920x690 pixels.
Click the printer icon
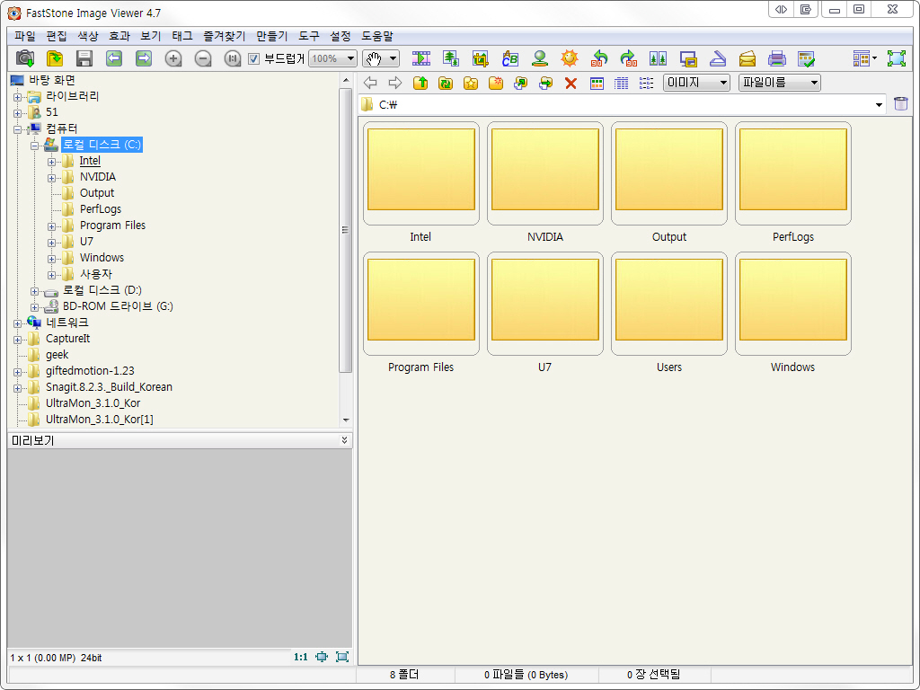coord(777,58)
